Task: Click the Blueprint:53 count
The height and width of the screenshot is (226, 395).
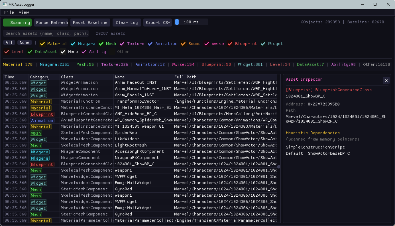Action: coord(216,64)
